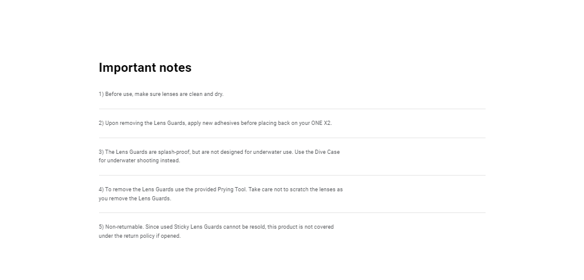584x280 pixels.
Task: Click the "Sticky Lens Guards" phrase
Action: click(x=197, y=227)
